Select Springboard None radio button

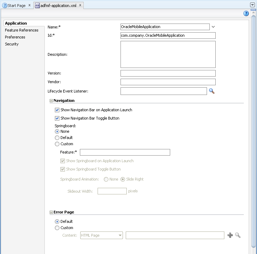click(57, 131)
